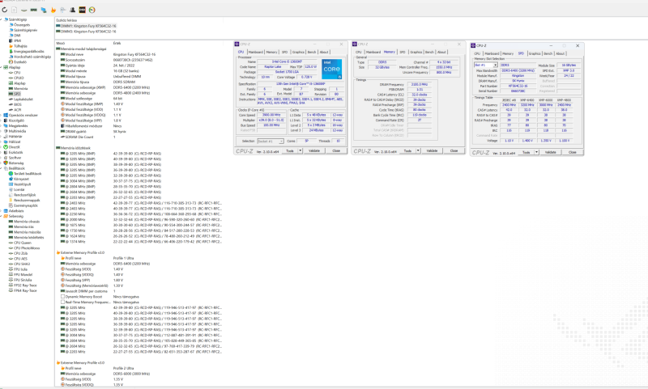This screenshot has width=648, height=389.
Task: Click the flame stability test toolbar icon
Action: [53, 10]
